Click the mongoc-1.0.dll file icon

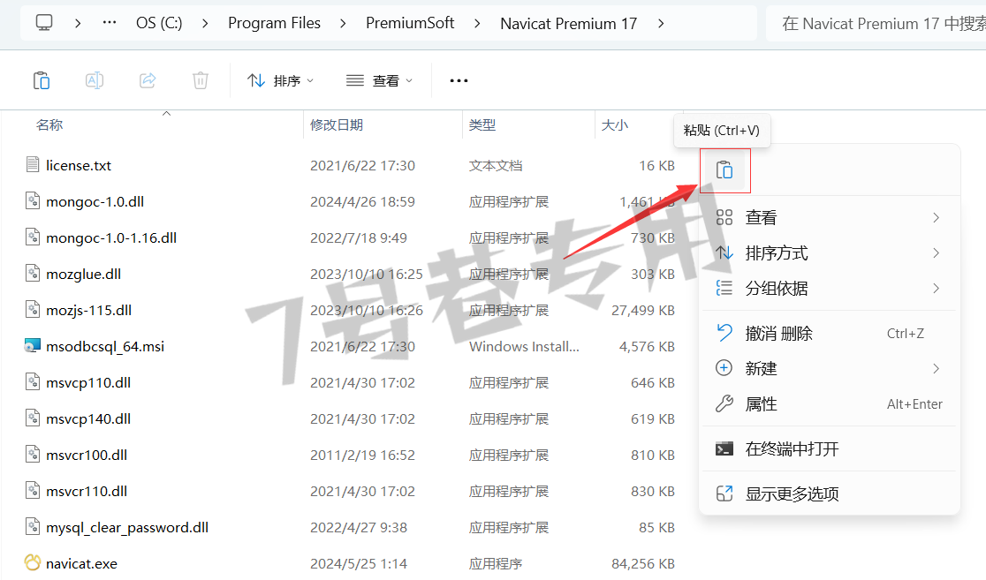[x=33, y=201]
